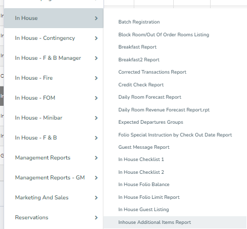The width and height of the screenshot is (247, 229).
Task: Open Folio Special Instruction by Check Out Date Report
Action: [x=175, y=135]
